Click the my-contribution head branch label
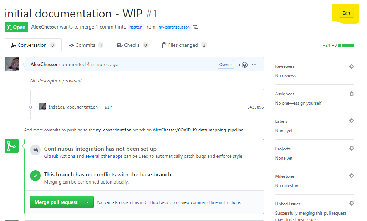Screen dimensions: 367x221 pyautogui.click(x=174, y=27)
